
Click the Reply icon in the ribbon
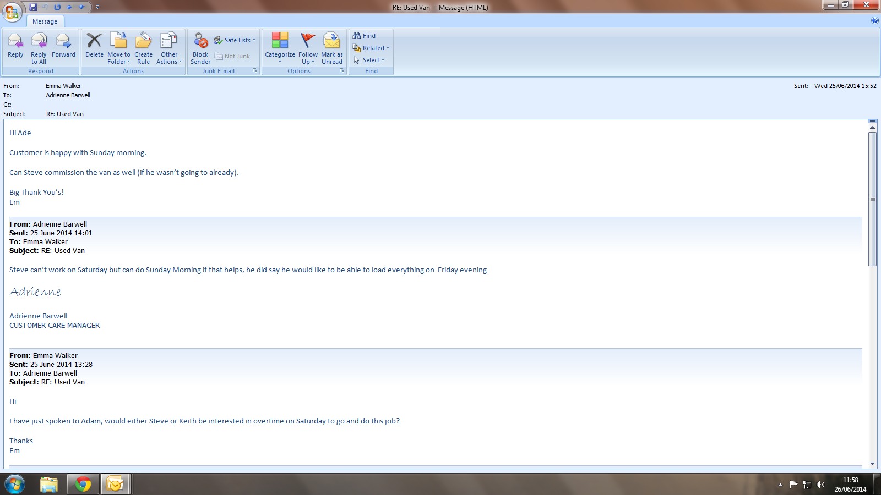(15, 46)
